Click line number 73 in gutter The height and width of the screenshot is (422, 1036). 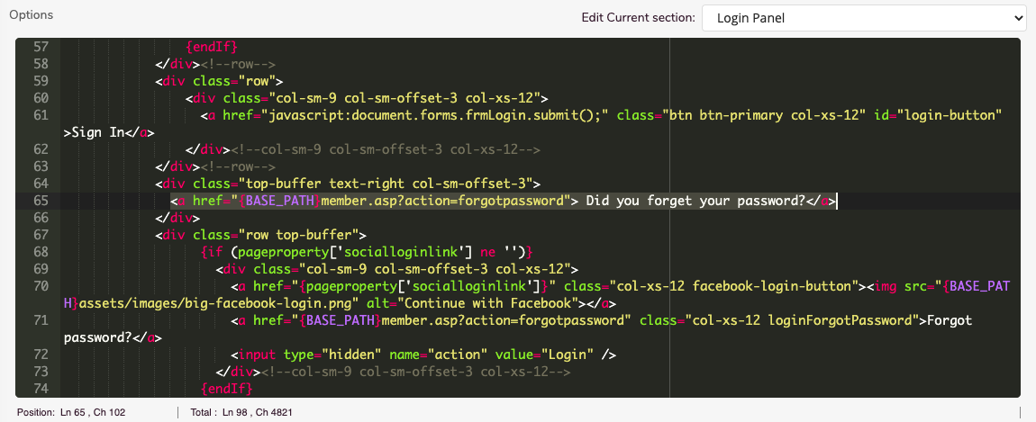point(40,372)
